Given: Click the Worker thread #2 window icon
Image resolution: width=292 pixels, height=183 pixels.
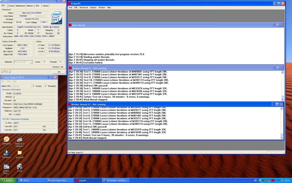Looking at the screenshot, I should click(x=70, y=104).
